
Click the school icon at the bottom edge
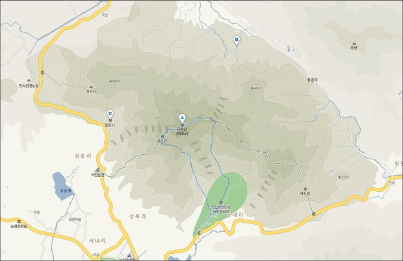coord(129,255)
